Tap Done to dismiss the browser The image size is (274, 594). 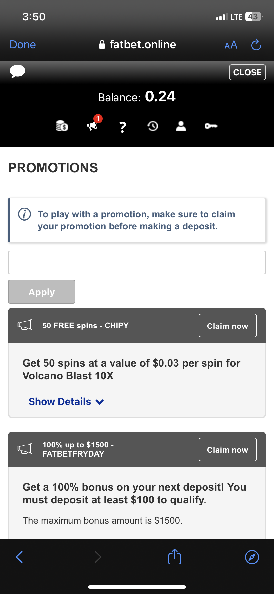[23, 45]
